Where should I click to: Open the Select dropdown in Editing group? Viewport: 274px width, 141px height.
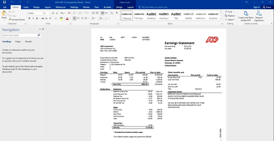(x=230, y=19)
